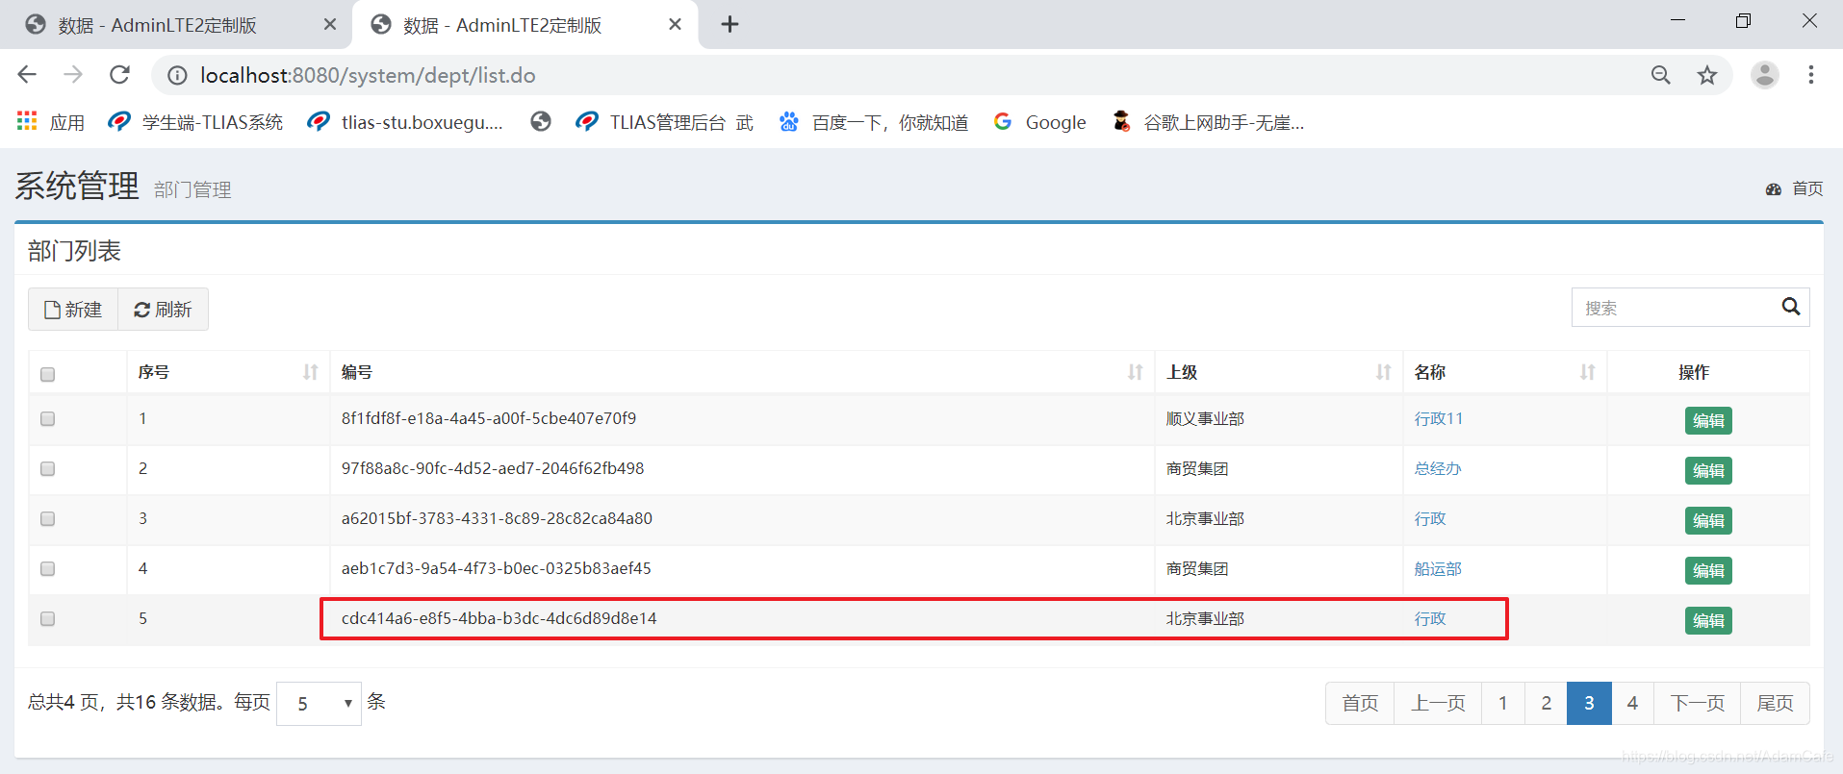Go to pagination page 2

coord(1547,703)
